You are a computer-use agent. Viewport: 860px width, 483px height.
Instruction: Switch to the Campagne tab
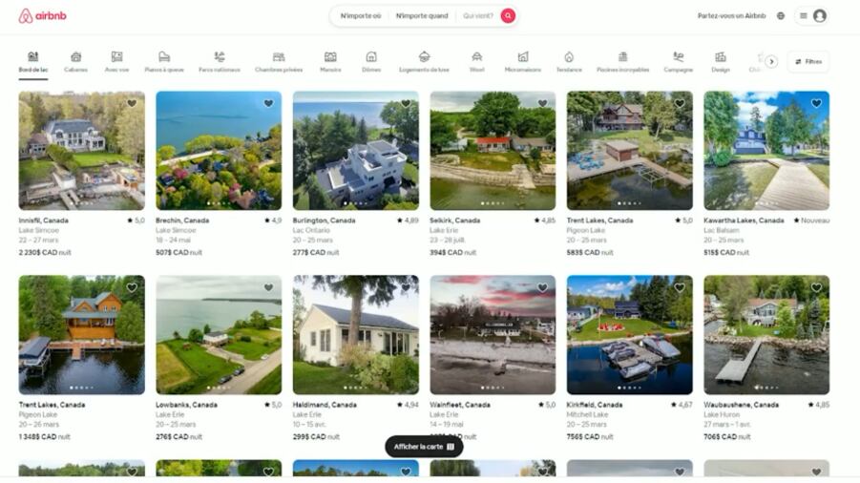coord(678,61)
